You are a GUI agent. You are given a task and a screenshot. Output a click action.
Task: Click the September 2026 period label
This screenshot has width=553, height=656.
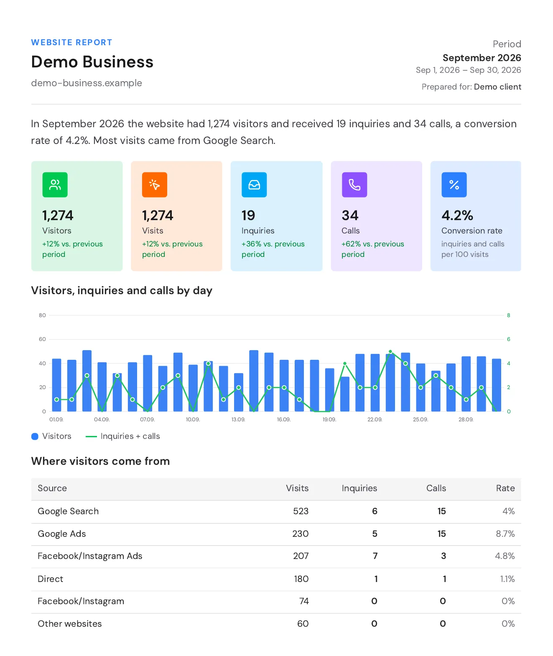[x=482, y=58]
